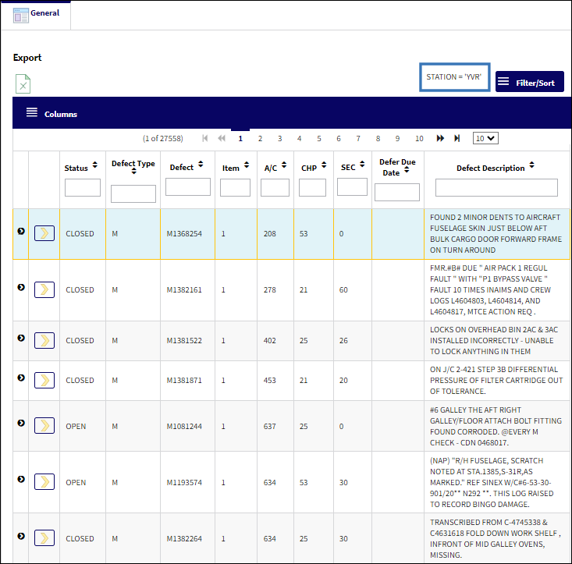Screen dimensions: 572x564
Task: Click the Defect Type filter input
Action: 133,193
